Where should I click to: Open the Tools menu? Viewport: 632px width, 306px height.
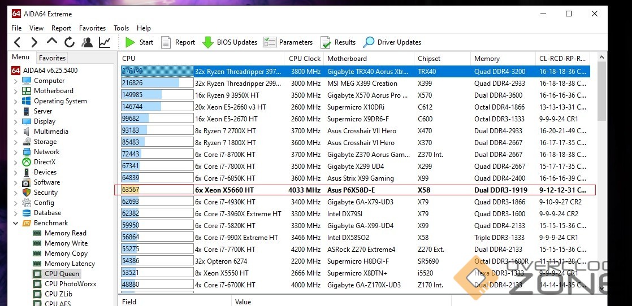(x=122, y=28)
